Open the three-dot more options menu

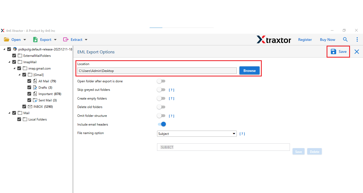[x=357, y=40]
